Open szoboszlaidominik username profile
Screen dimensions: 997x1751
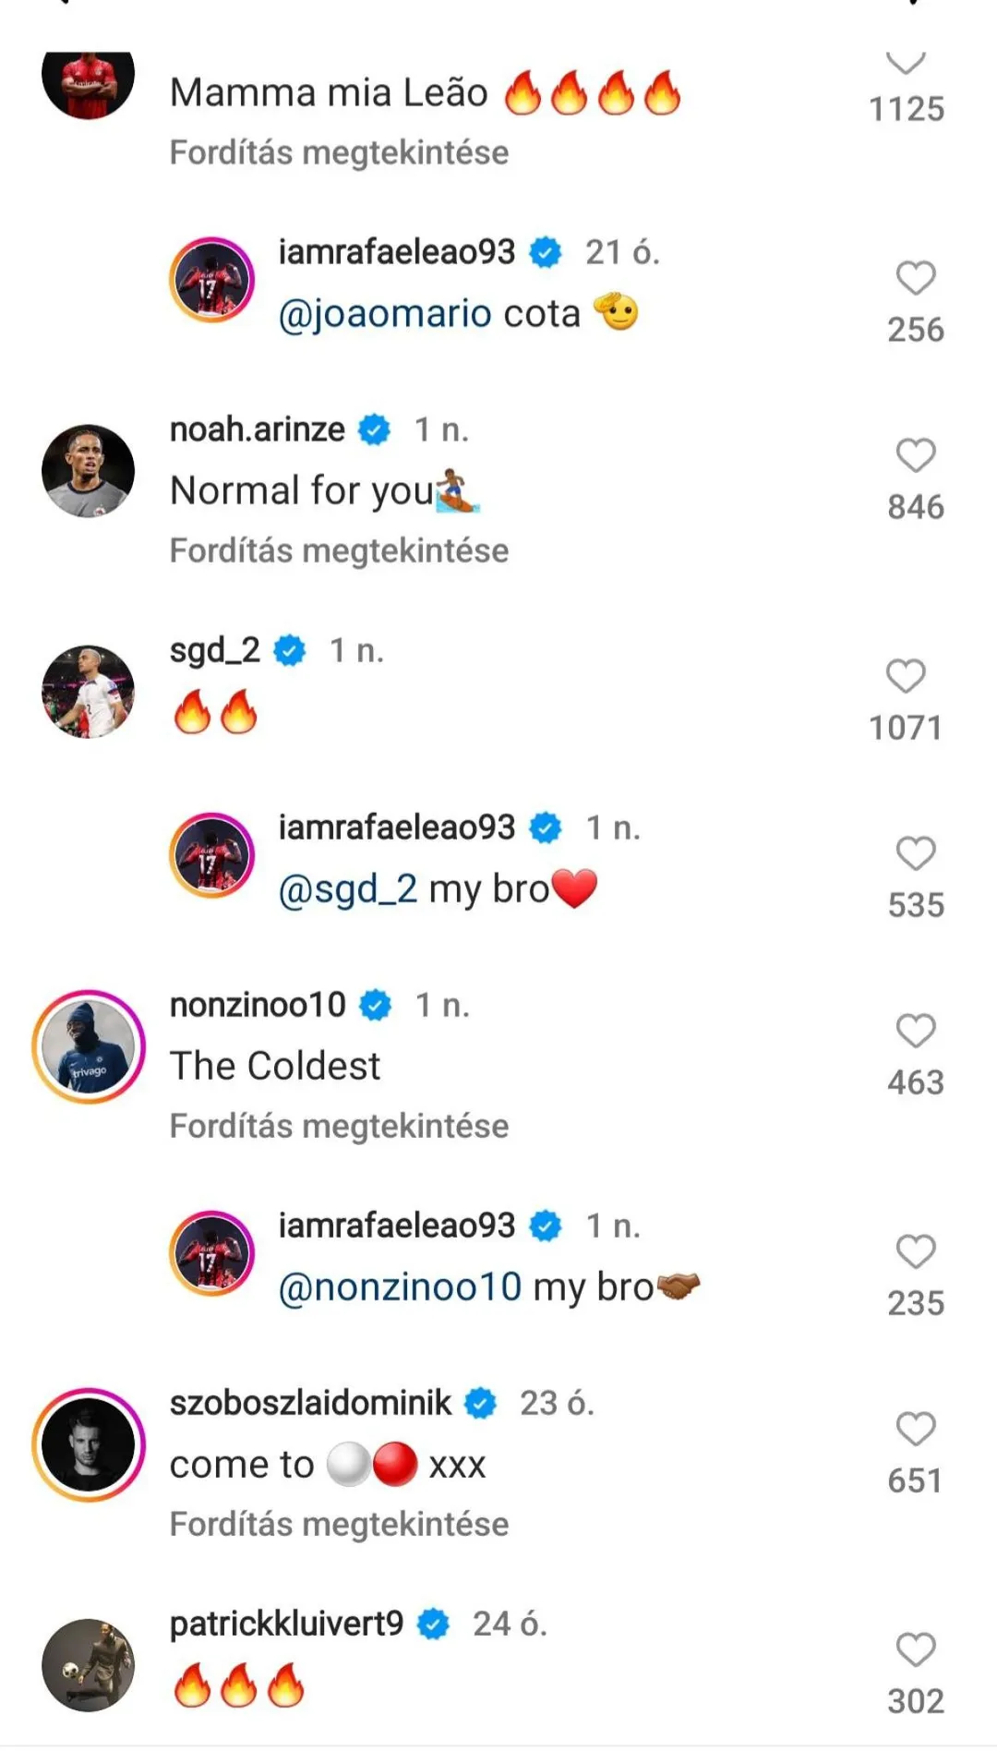[310, 1403]
